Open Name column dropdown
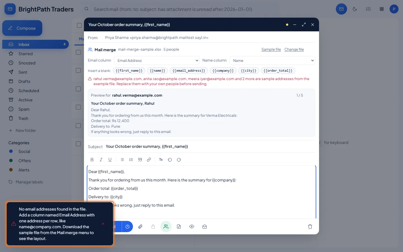 pos(272,60)
